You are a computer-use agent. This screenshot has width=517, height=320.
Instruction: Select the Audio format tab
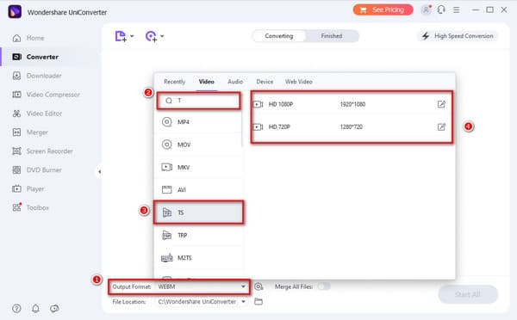click(235, 82)
